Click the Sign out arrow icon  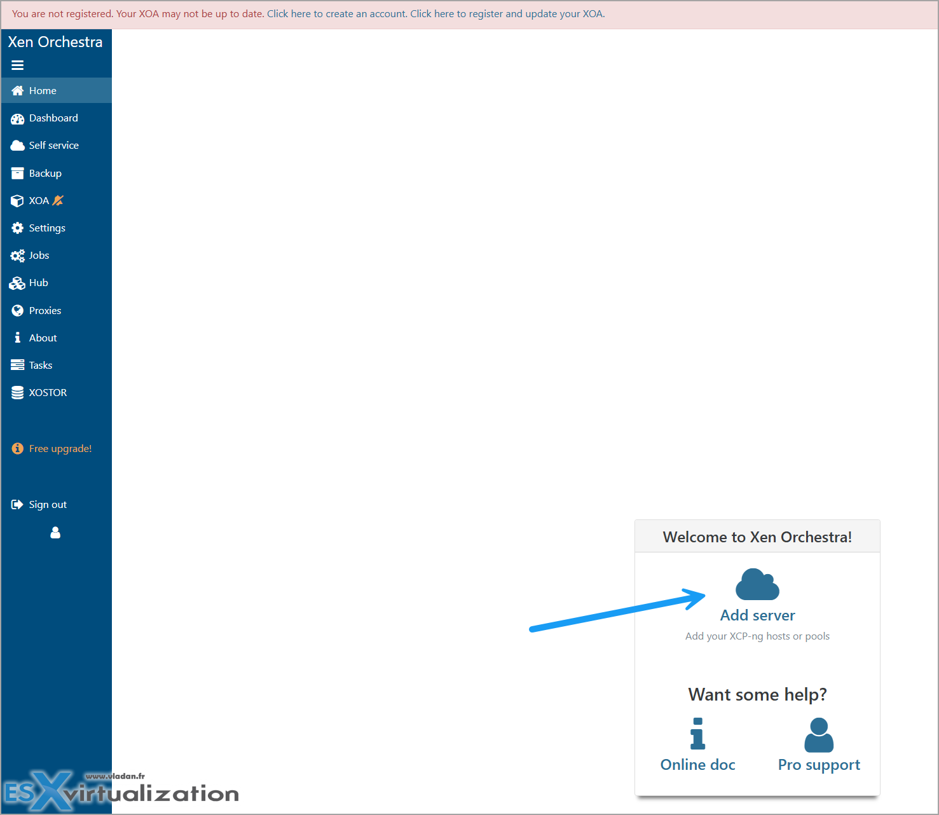[x=17, y=505]
